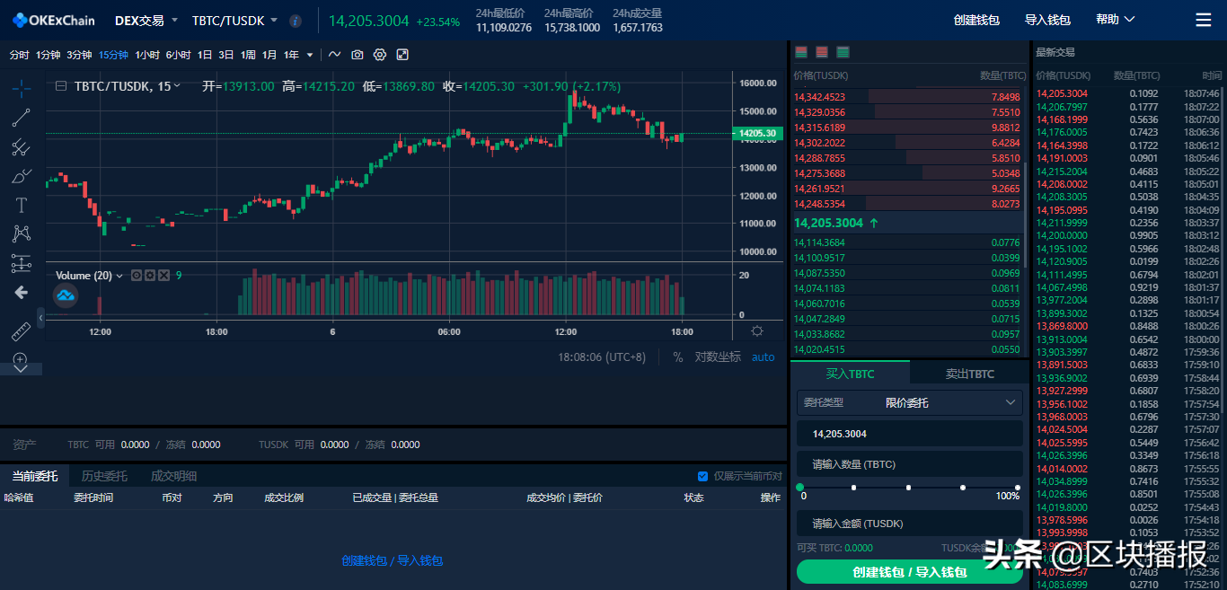Show combined buy and sell order book view
This screenshot has height=590, width=1227.
(801, 52)
